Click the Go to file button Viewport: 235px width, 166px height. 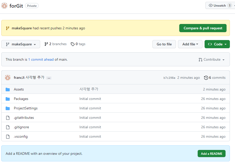(x=164, y=44)
